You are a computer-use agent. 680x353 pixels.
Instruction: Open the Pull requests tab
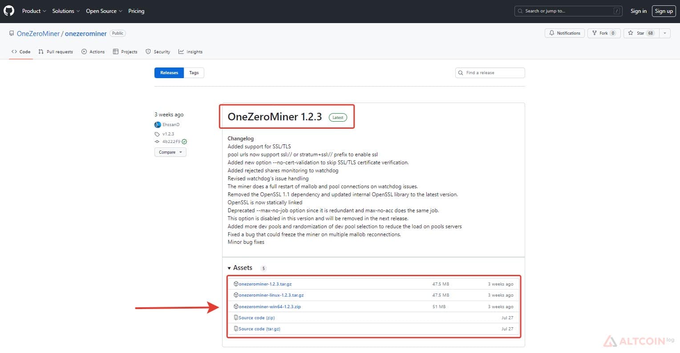point(56,52)
